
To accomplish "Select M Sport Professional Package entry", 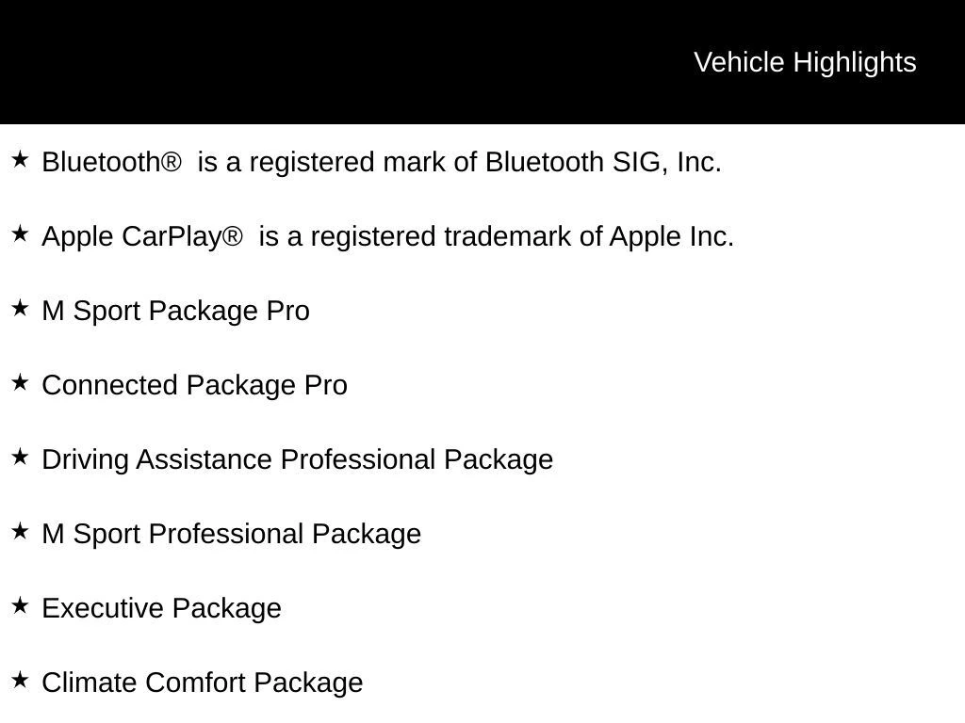I will point(232,535).
